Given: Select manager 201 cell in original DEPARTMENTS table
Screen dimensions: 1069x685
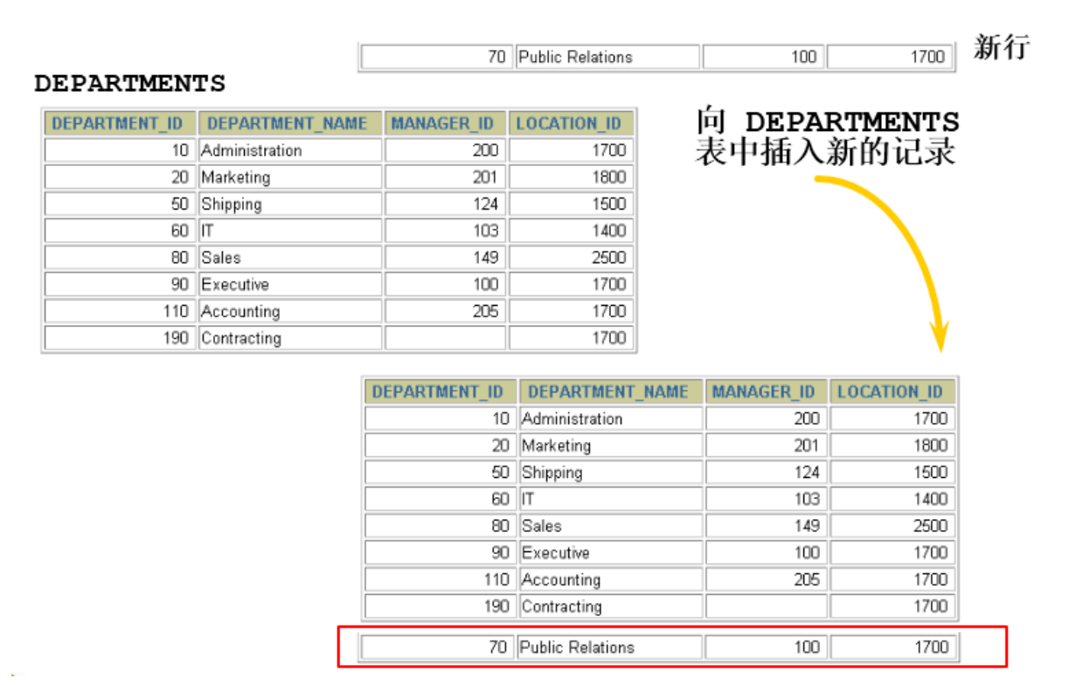Looking at the screenshot, I should pyautogui.click(x=445, y=177).
